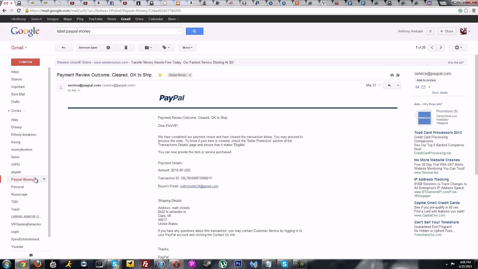Select the Runescape label
The image size is (478, 269).
pyautogui.click(x=19, y=194)
